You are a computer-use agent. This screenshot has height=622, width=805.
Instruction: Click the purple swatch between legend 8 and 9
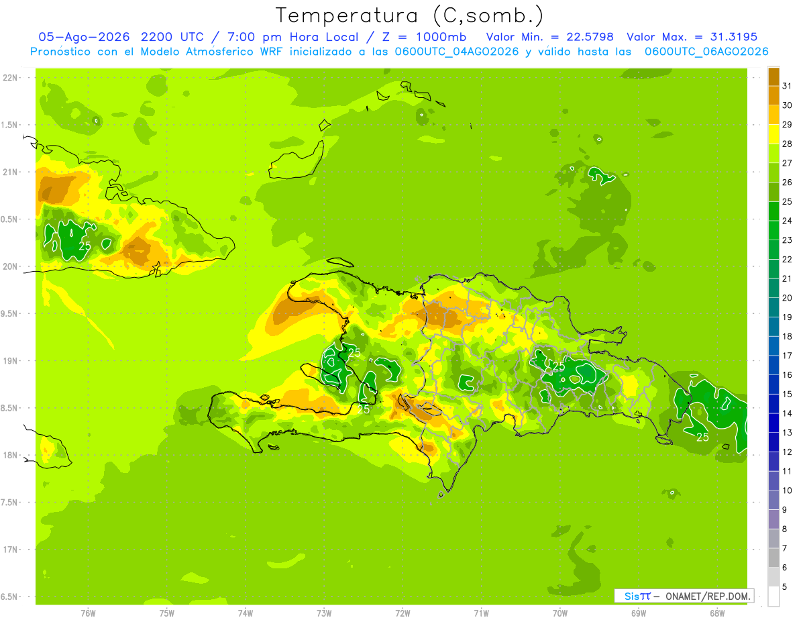click(773, 519)
